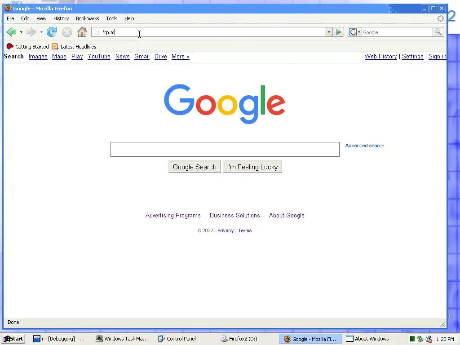460x345 pixels.
Task: Expand the More » link
Action: [x=181, y=56]
